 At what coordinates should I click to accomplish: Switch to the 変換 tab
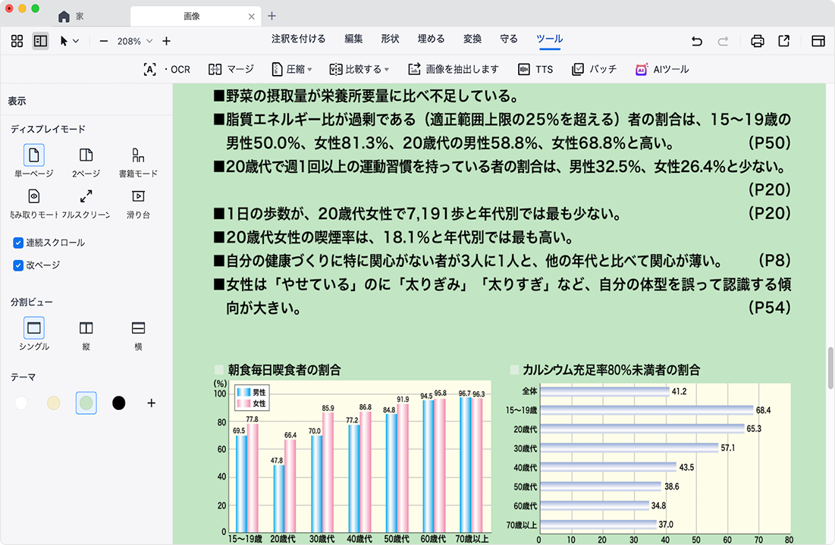472,39
